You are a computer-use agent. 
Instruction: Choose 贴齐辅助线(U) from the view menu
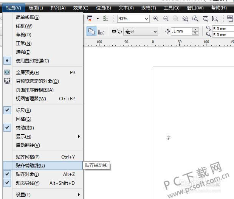coord(30,165)
